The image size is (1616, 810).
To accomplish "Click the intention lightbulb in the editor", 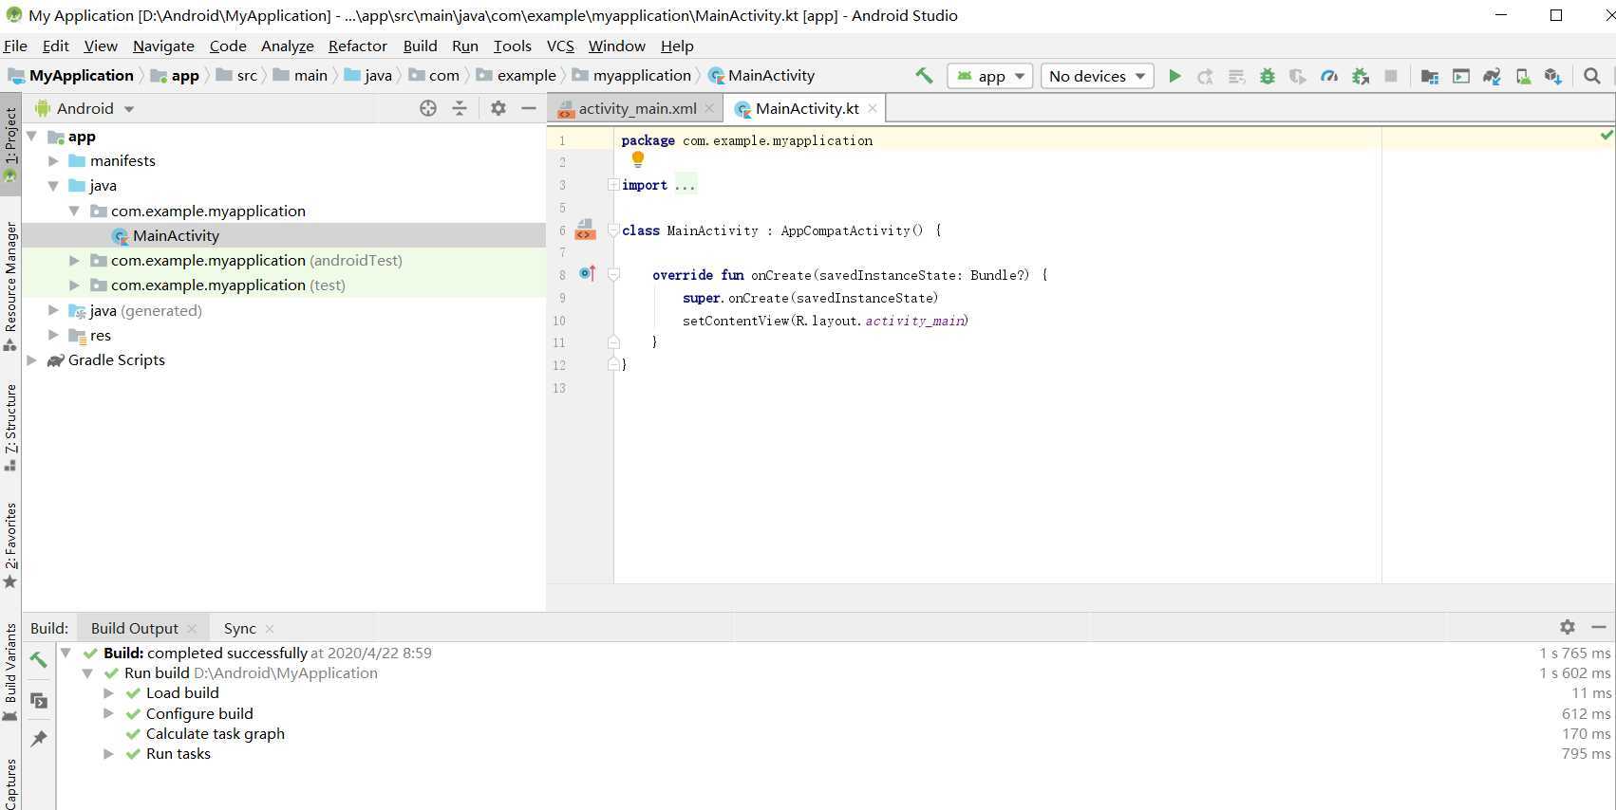I will tap(638, 159).
